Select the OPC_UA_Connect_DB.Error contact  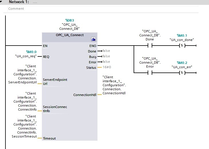tap(150, 73)
